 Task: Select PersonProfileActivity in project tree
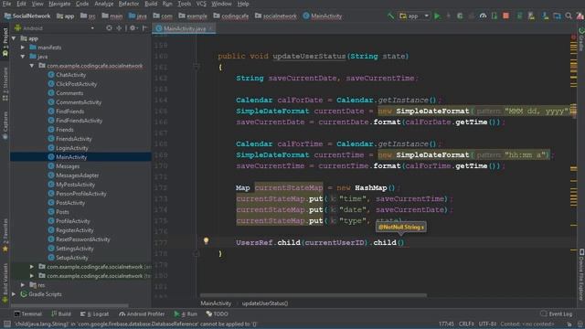(81, 194)
